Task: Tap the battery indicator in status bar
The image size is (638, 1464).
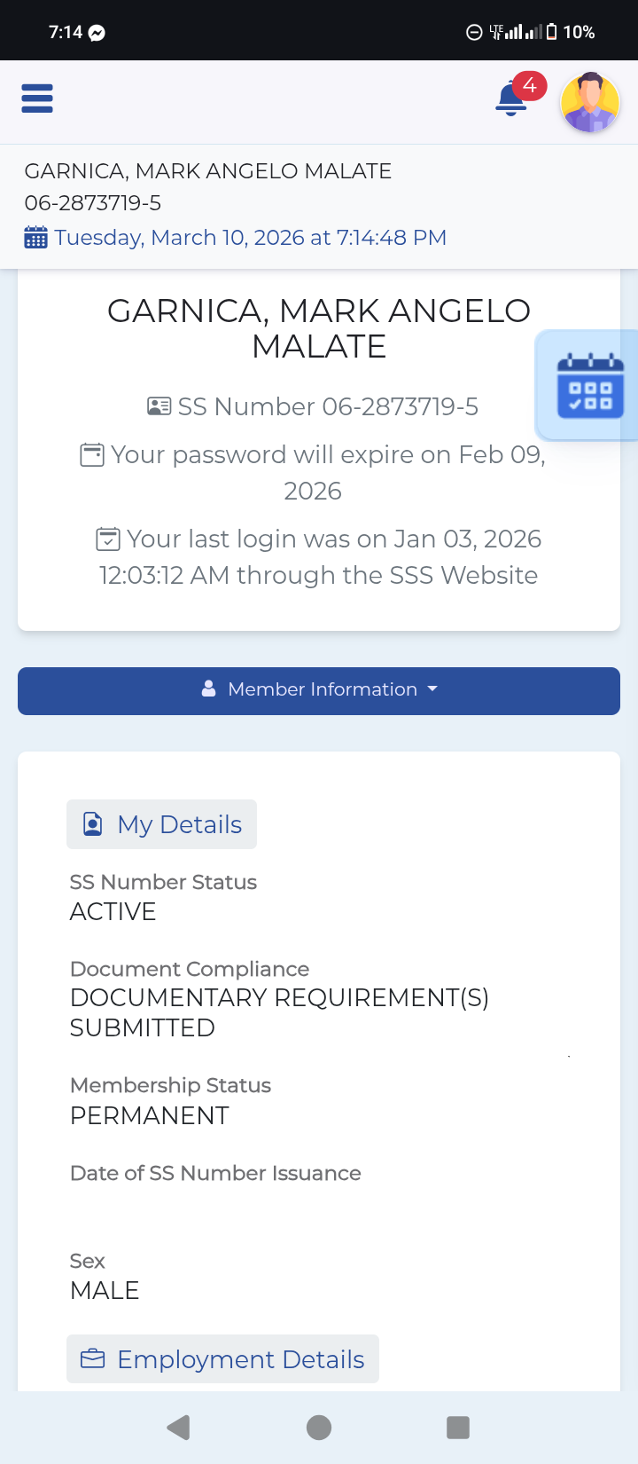Action: click(552, 32)
